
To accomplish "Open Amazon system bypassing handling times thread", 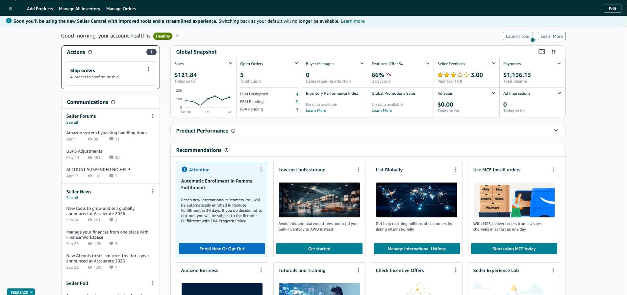I will 107,133.
